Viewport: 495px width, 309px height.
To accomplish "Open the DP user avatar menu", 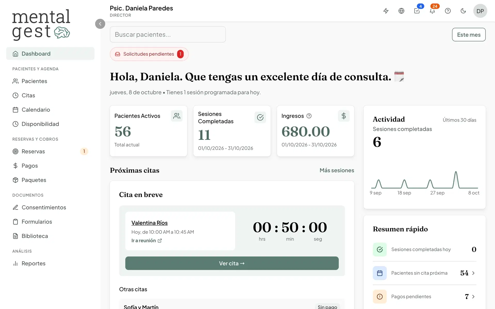I will tap(480, 11).
